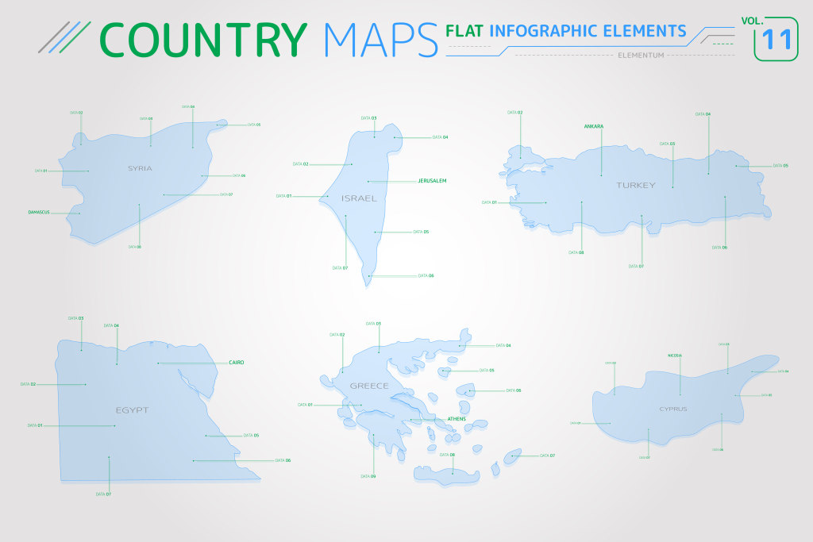This screenshot has height=542, width=813.
Task: Click the diagonal slashes logo beside the title
Action: tap(64, 37)
